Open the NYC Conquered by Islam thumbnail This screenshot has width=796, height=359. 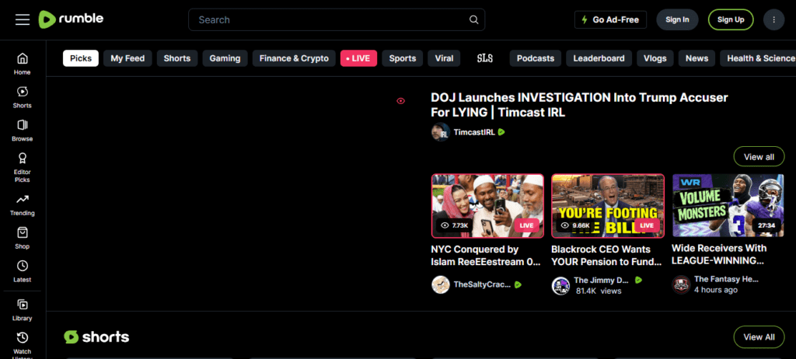click(487, 206)
